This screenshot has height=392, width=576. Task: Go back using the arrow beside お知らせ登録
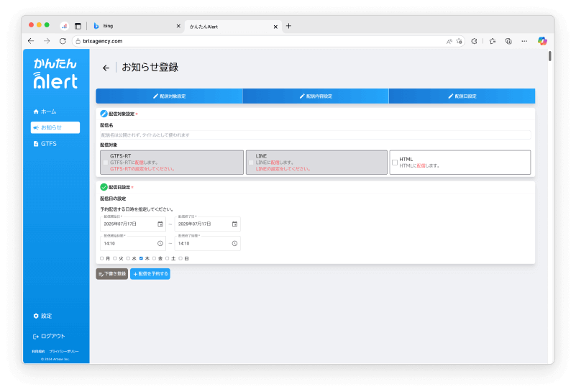(106, 68)
